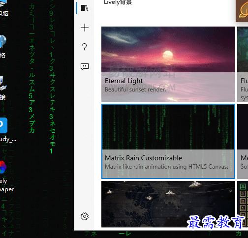The width and height of the screenshot is (248, 238).
Task: Click the 'Matrix Rain Customizable' title text
Action: [143, 158]
